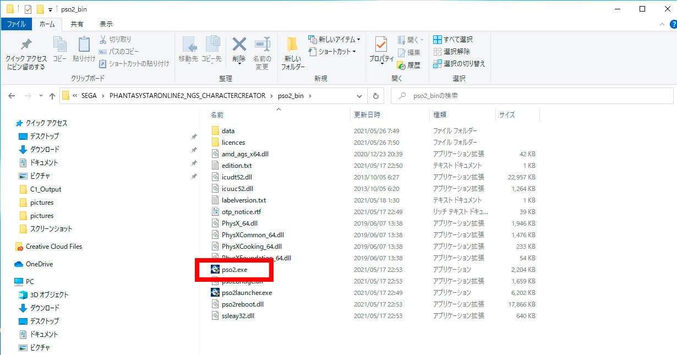Click the 開く button in the ribbon
Image resolution: width=677 pixels, height=355 pixels.
click(x=411, y=40)
